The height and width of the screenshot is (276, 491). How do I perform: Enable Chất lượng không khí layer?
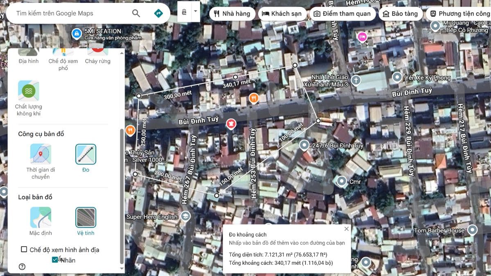[29, 99]
